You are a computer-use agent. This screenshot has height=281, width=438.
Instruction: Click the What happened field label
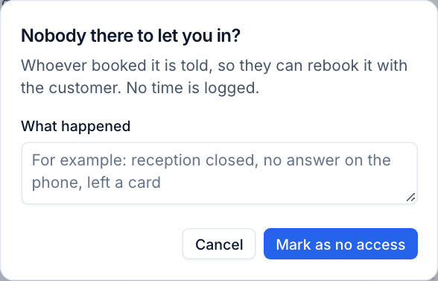pyautogui.click(x=76, y=126)
